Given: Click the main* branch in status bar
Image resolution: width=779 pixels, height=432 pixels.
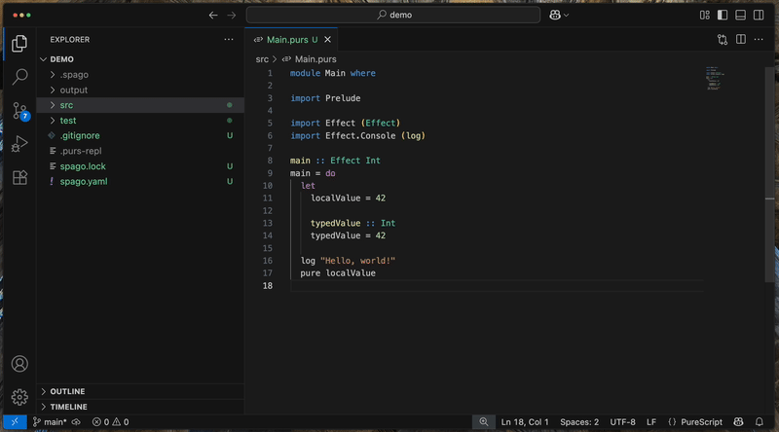Looking at the screenshot, I should [x=50, y=422].
